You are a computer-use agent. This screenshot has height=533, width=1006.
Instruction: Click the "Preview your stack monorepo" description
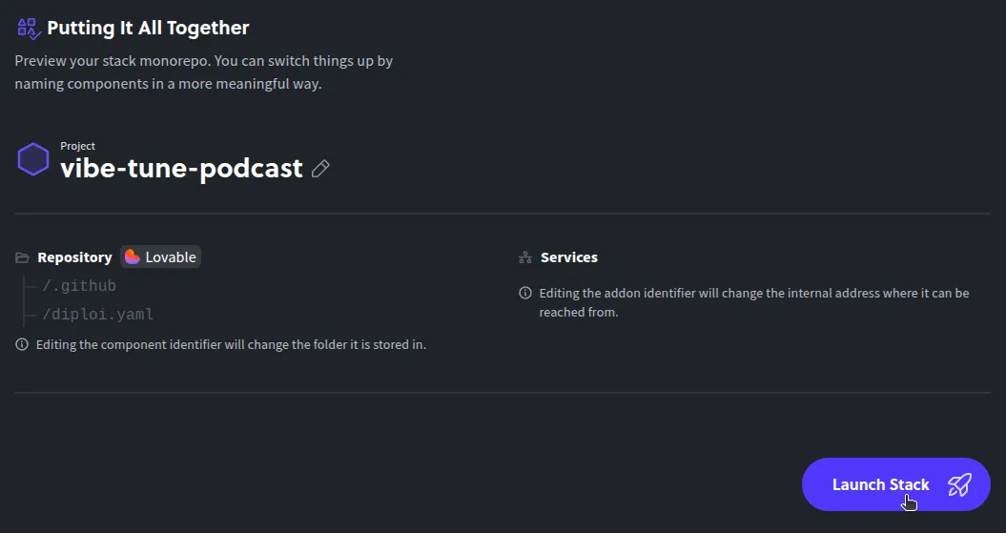[x=204, y=72]
